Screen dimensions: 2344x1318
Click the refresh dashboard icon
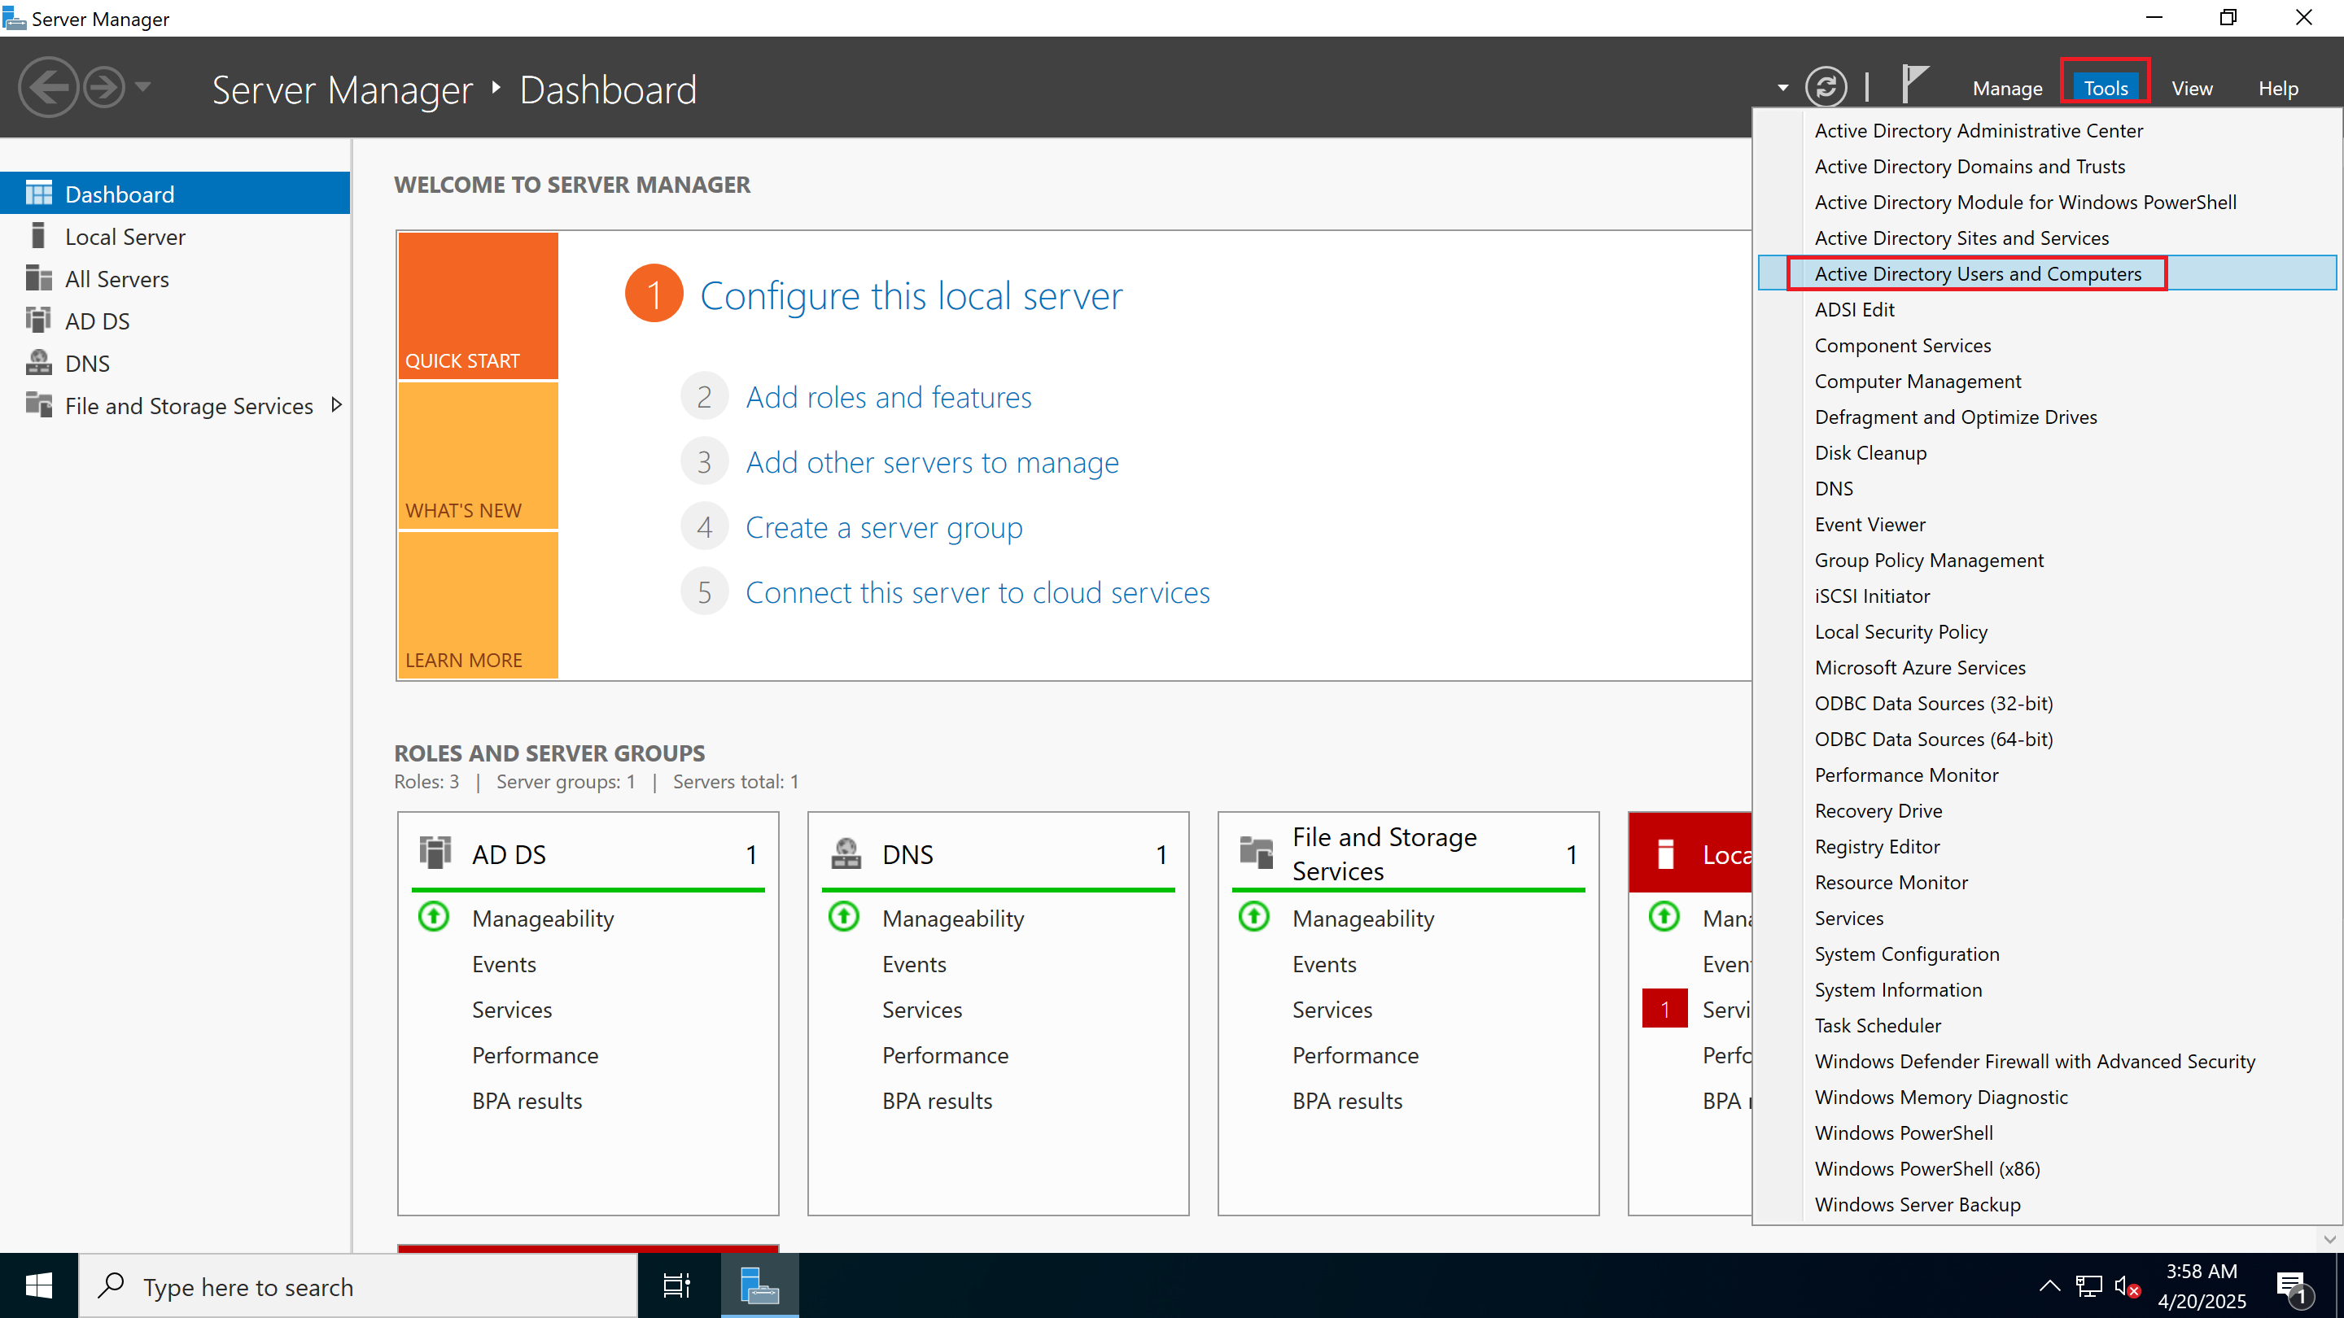(1826, 87)
